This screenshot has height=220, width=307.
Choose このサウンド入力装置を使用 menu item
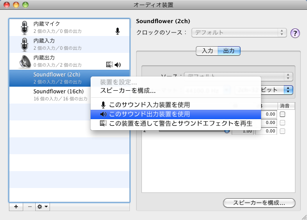click(x=176, y=105)
